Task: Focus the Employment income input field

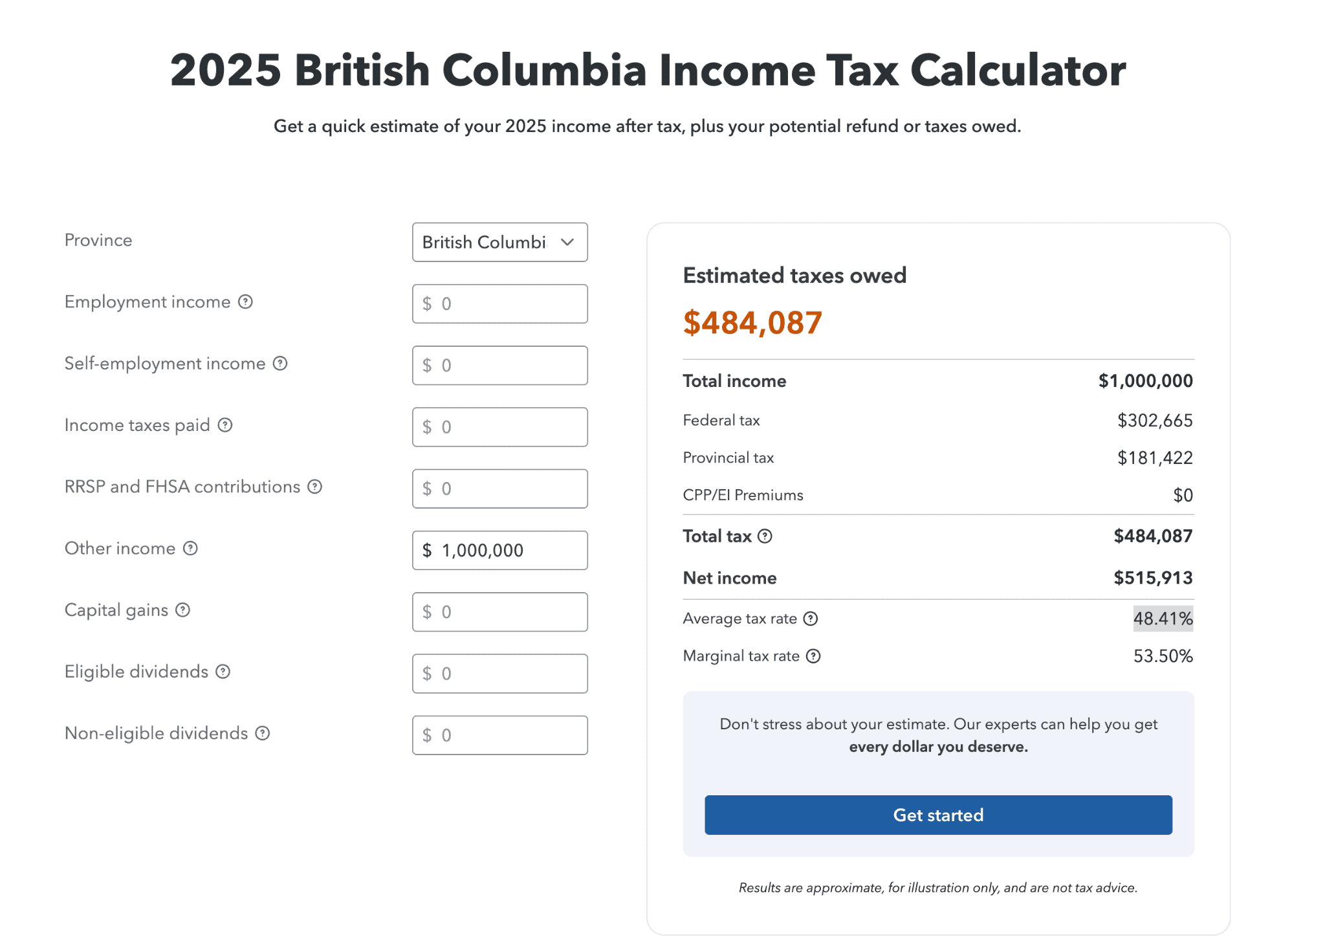Action: tap(500, 303)
